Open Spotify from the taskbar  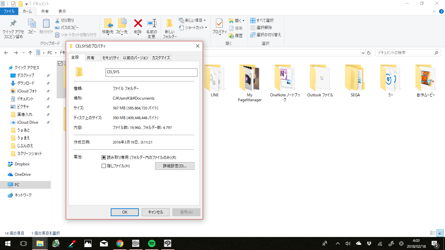(151, 243)
